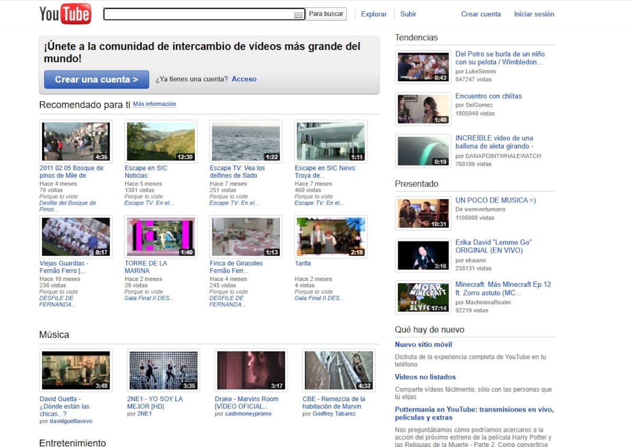
Task: Click 'Videos no listados' link
Action: [425, 377]
